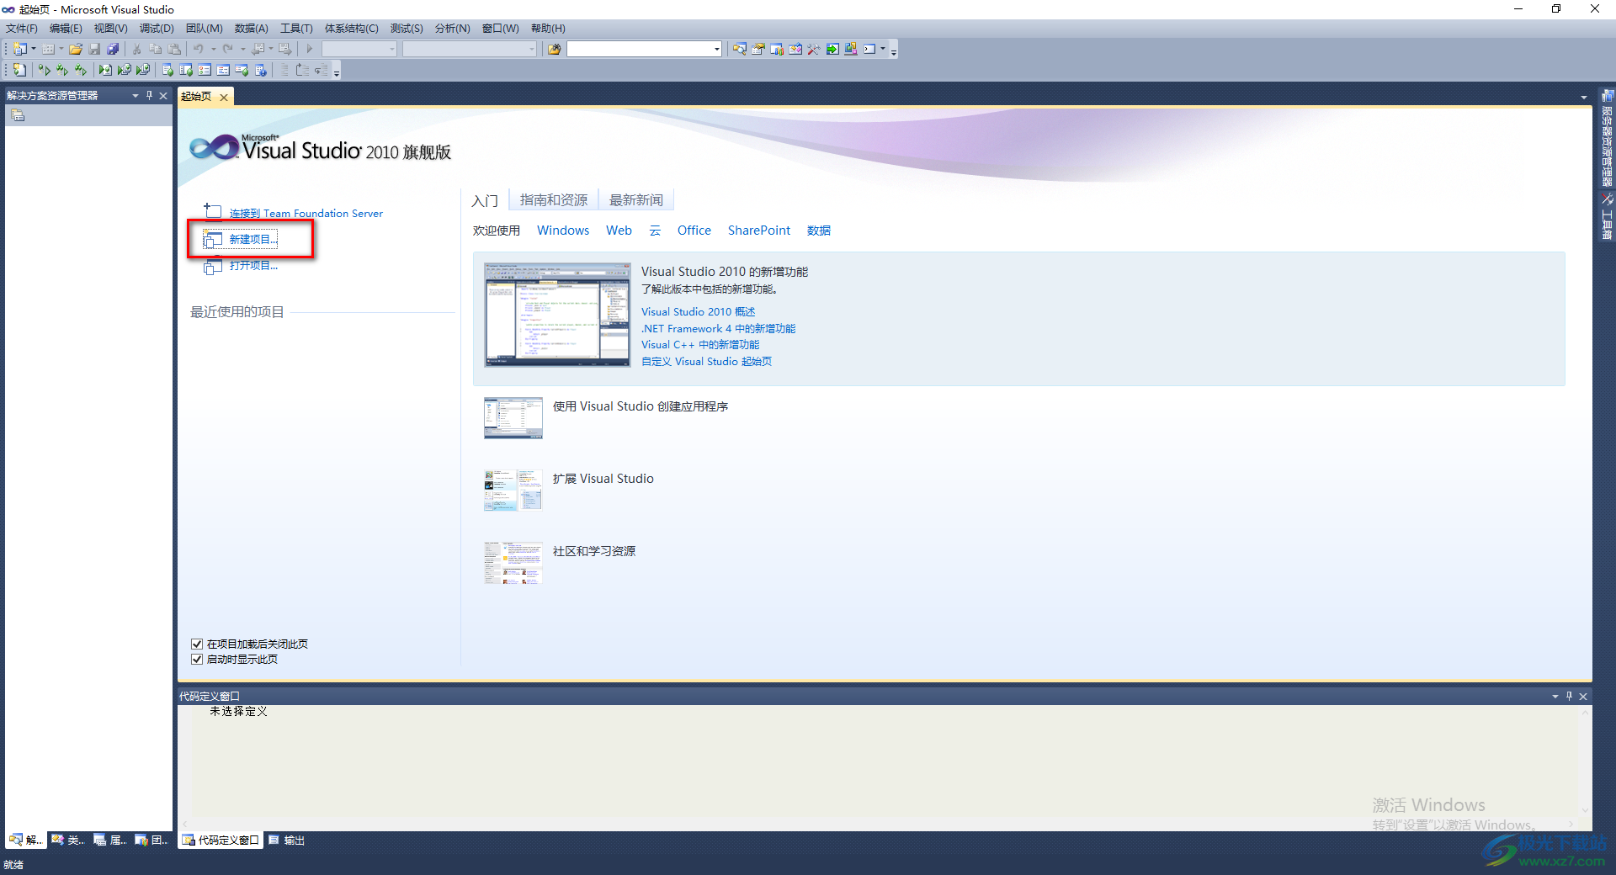Open the Office category link

pyautogui.click(x=694, y=231)
